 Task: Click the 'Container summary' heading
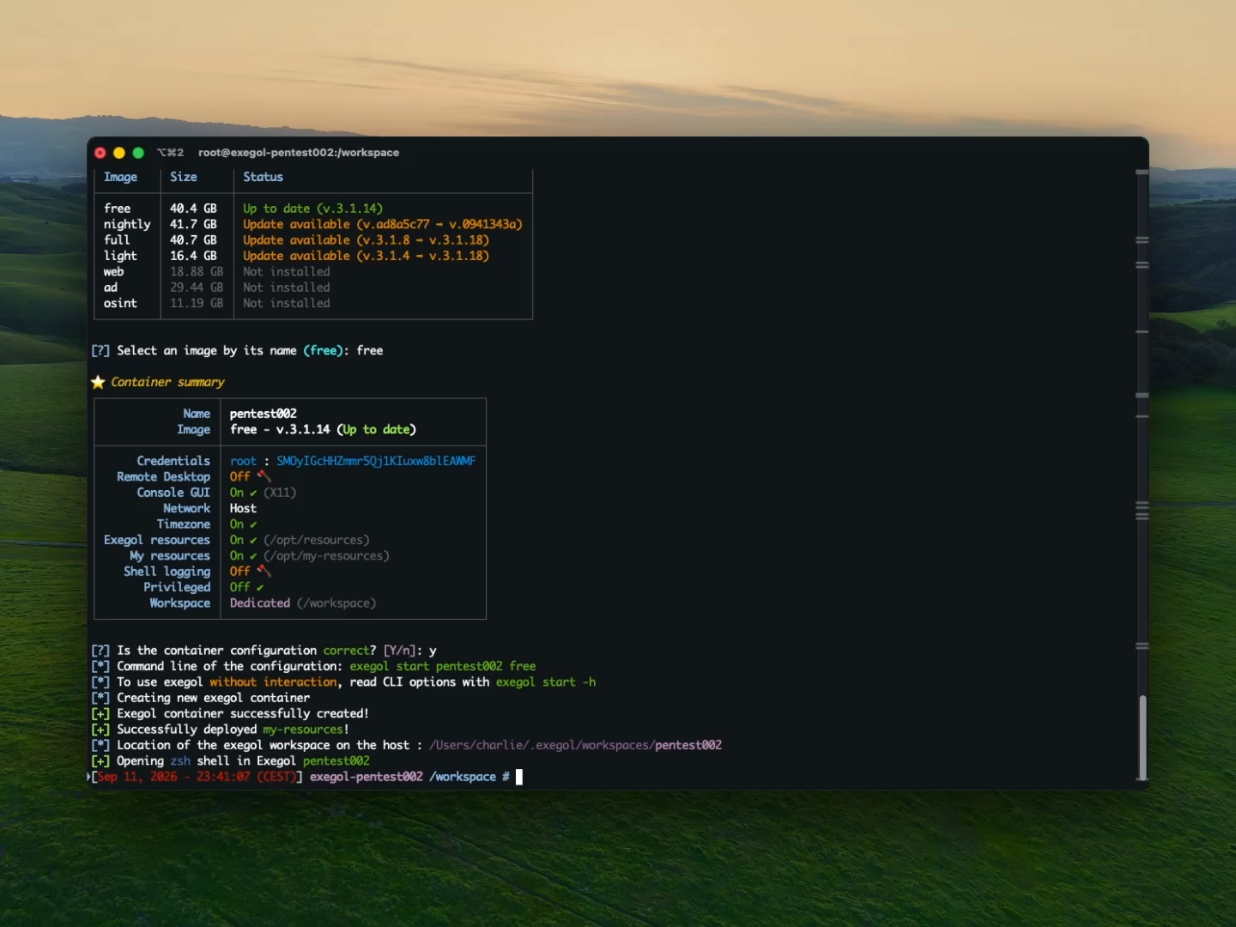coord(167,382)
